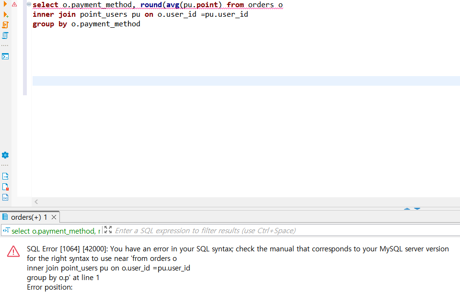460x304 pixels.
Task: Run the Execute SQL statement arrow
Action: (5, 4)
